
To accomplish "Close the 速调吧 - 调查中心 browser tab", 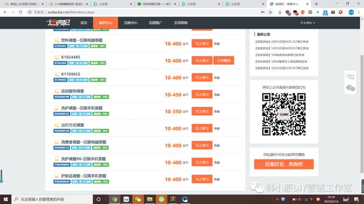I will tap(307, 4).
